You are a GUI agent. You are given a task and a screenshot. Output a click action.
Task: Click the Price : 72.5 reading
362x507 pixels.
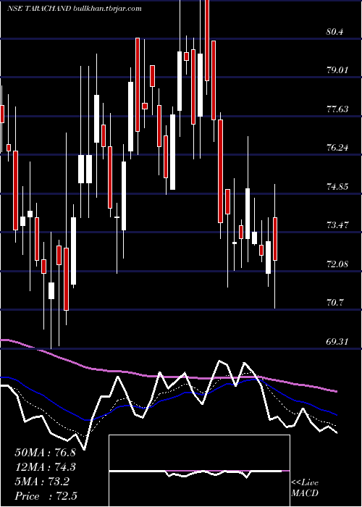(46, 496)
